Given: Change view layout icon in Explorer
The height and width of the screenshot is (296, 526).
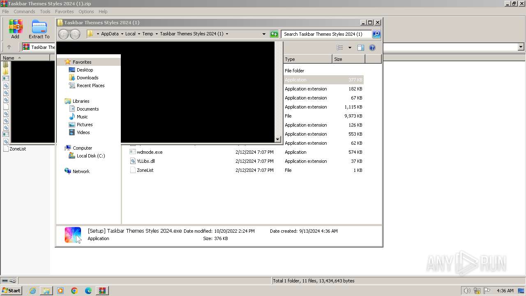Looking at the screenshot, I should coord(339,48).
